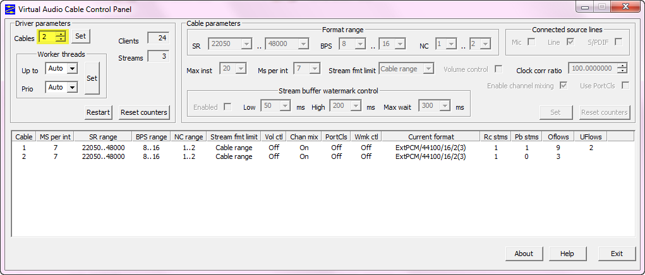Click the Oflows column header
The image size is (645, 275).
coord(558,137)
